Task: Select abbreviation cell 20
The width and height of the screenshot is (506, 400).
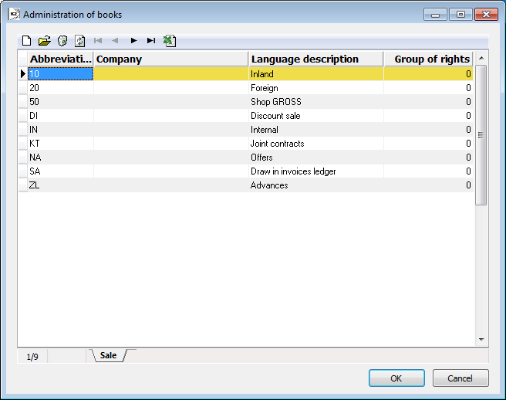Action: pyautogui.click(x=61, y=88)
